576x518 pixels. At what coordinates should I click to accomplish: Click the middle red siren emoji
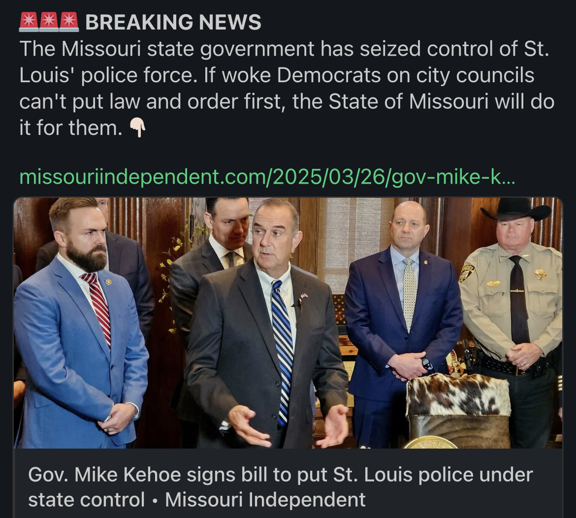click(x=49, y=22)
